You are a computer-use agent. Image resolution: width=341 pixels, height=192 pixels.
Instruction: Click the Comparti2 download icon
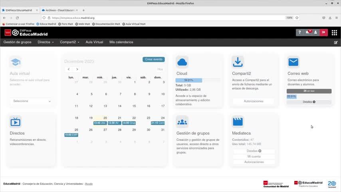point(238,62)
